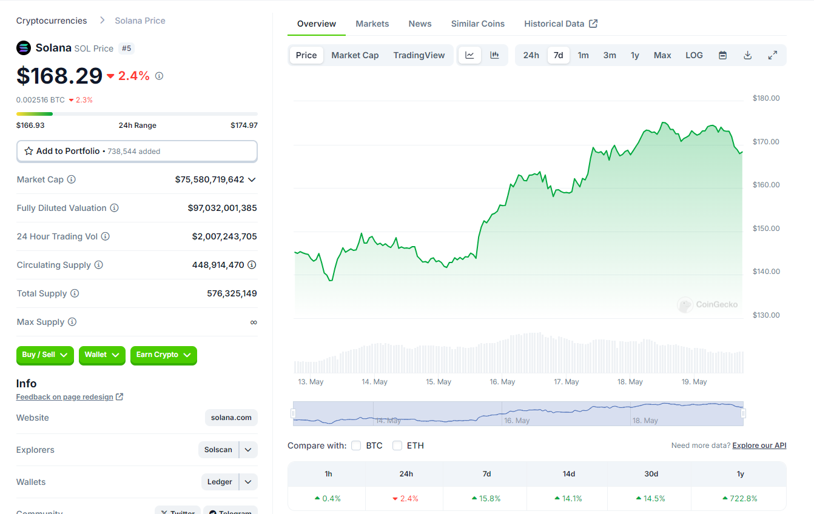Click the 0.002516 BTC price text
The image size is (814, 514).
point(41,100)
